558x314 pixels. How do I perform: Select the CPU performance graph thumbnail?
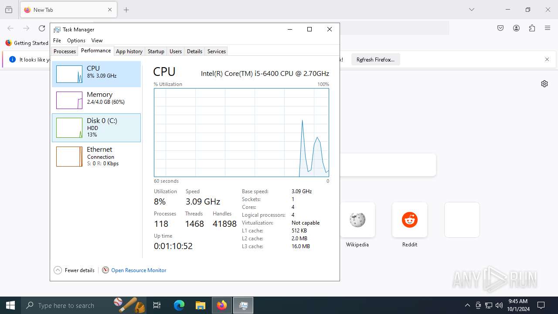[69, 74]
